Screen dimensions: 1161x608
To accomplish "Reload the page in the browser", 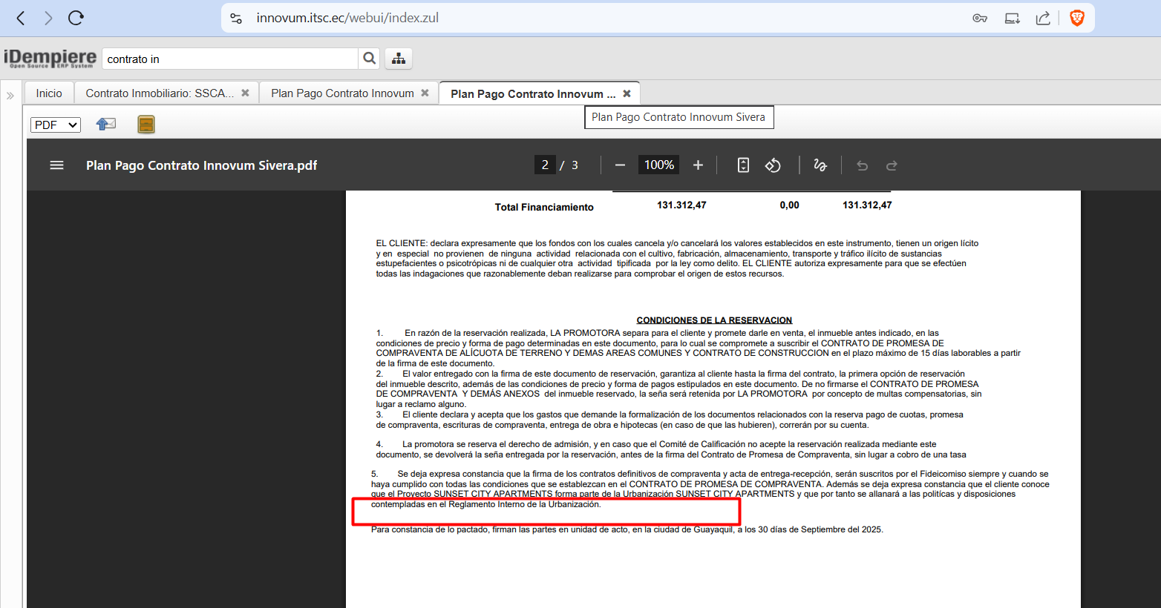I will point(76,18).
